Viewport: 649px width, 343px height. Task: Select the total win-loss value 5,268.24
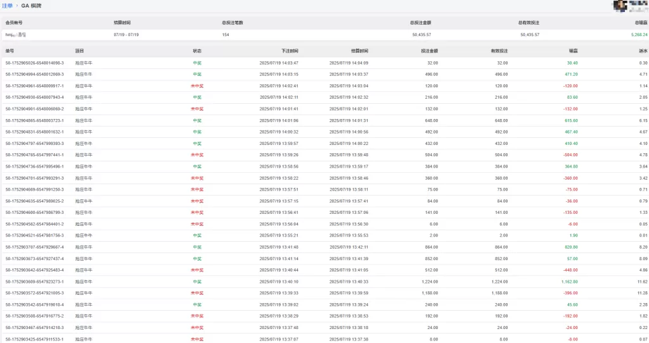tap(639, 35)
